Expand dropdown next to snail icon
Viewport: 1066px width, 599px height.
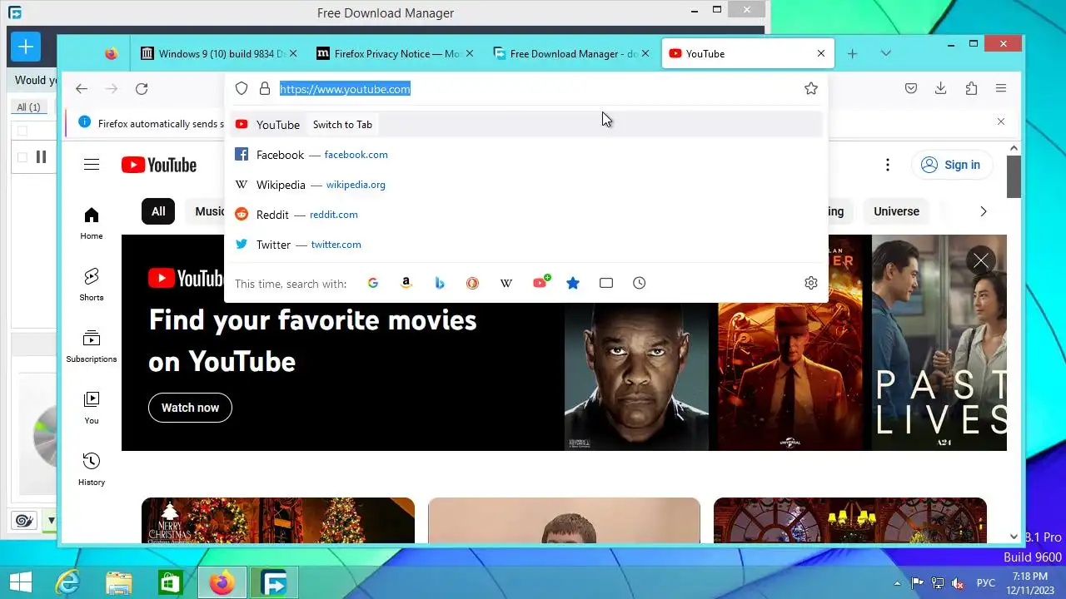pyautogui.click(x=51, y=522)
